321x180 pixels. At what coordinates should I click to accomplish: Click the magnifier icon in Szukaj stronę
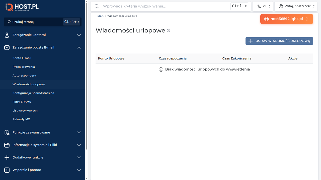pyautogui.click(x=9, y=22)
